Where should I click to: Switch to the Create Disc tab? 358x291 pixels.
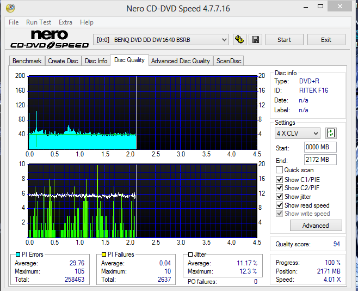(63, 61)
